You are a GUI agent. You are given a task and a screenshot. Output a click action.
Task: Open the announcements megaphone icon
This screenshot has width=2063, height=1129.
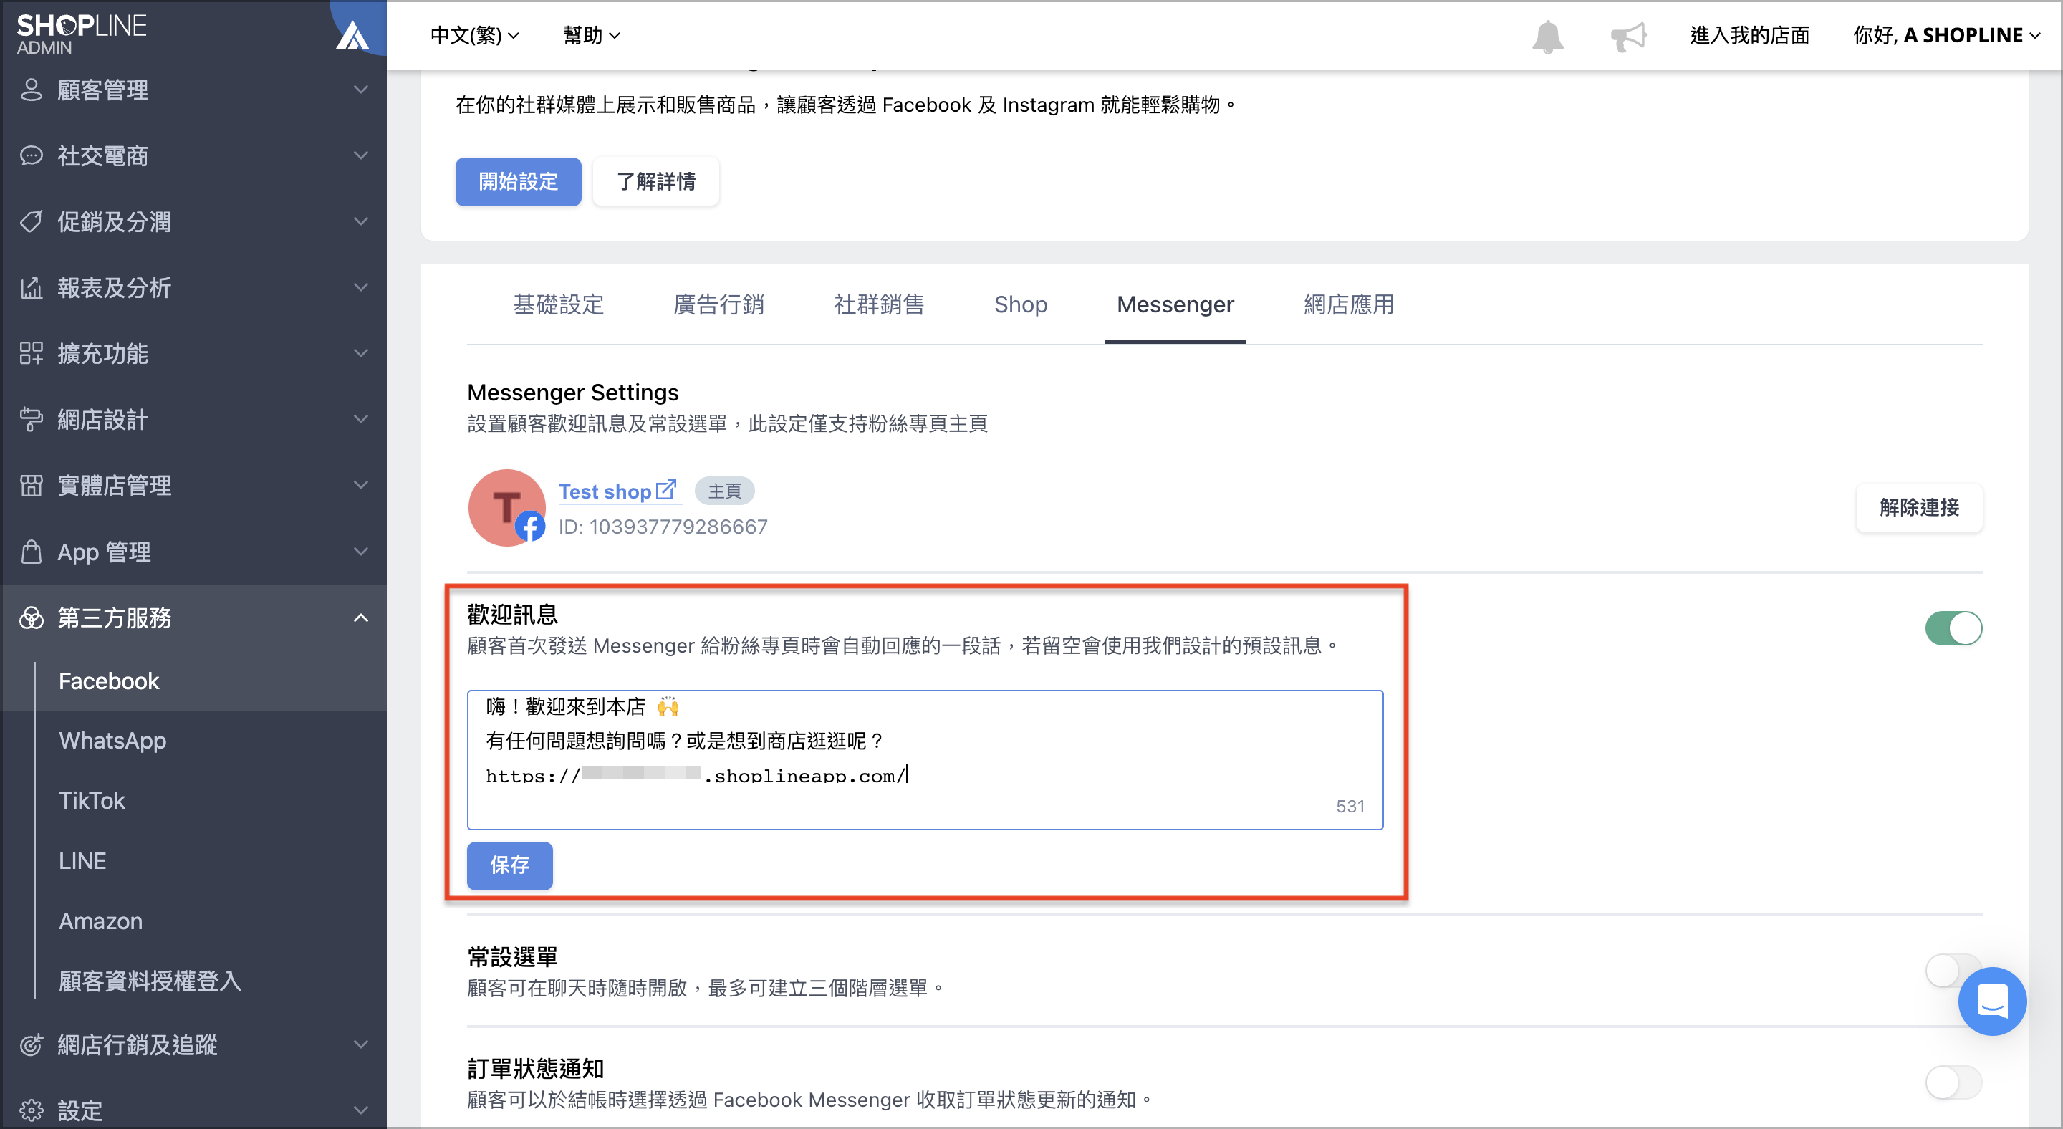[x=1628, y=37]
